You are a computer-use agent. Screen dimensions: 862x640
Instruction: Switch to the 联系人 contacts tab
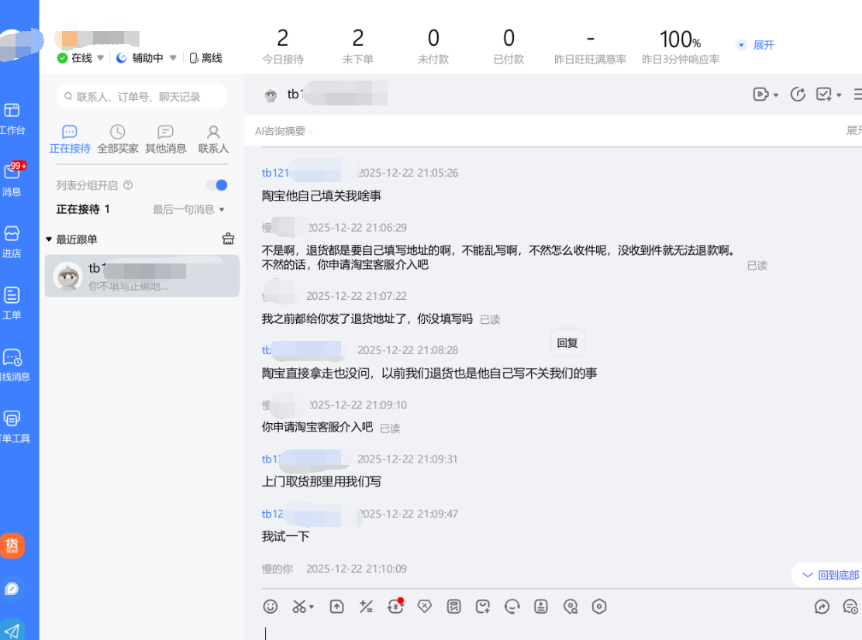coord(213,139)
